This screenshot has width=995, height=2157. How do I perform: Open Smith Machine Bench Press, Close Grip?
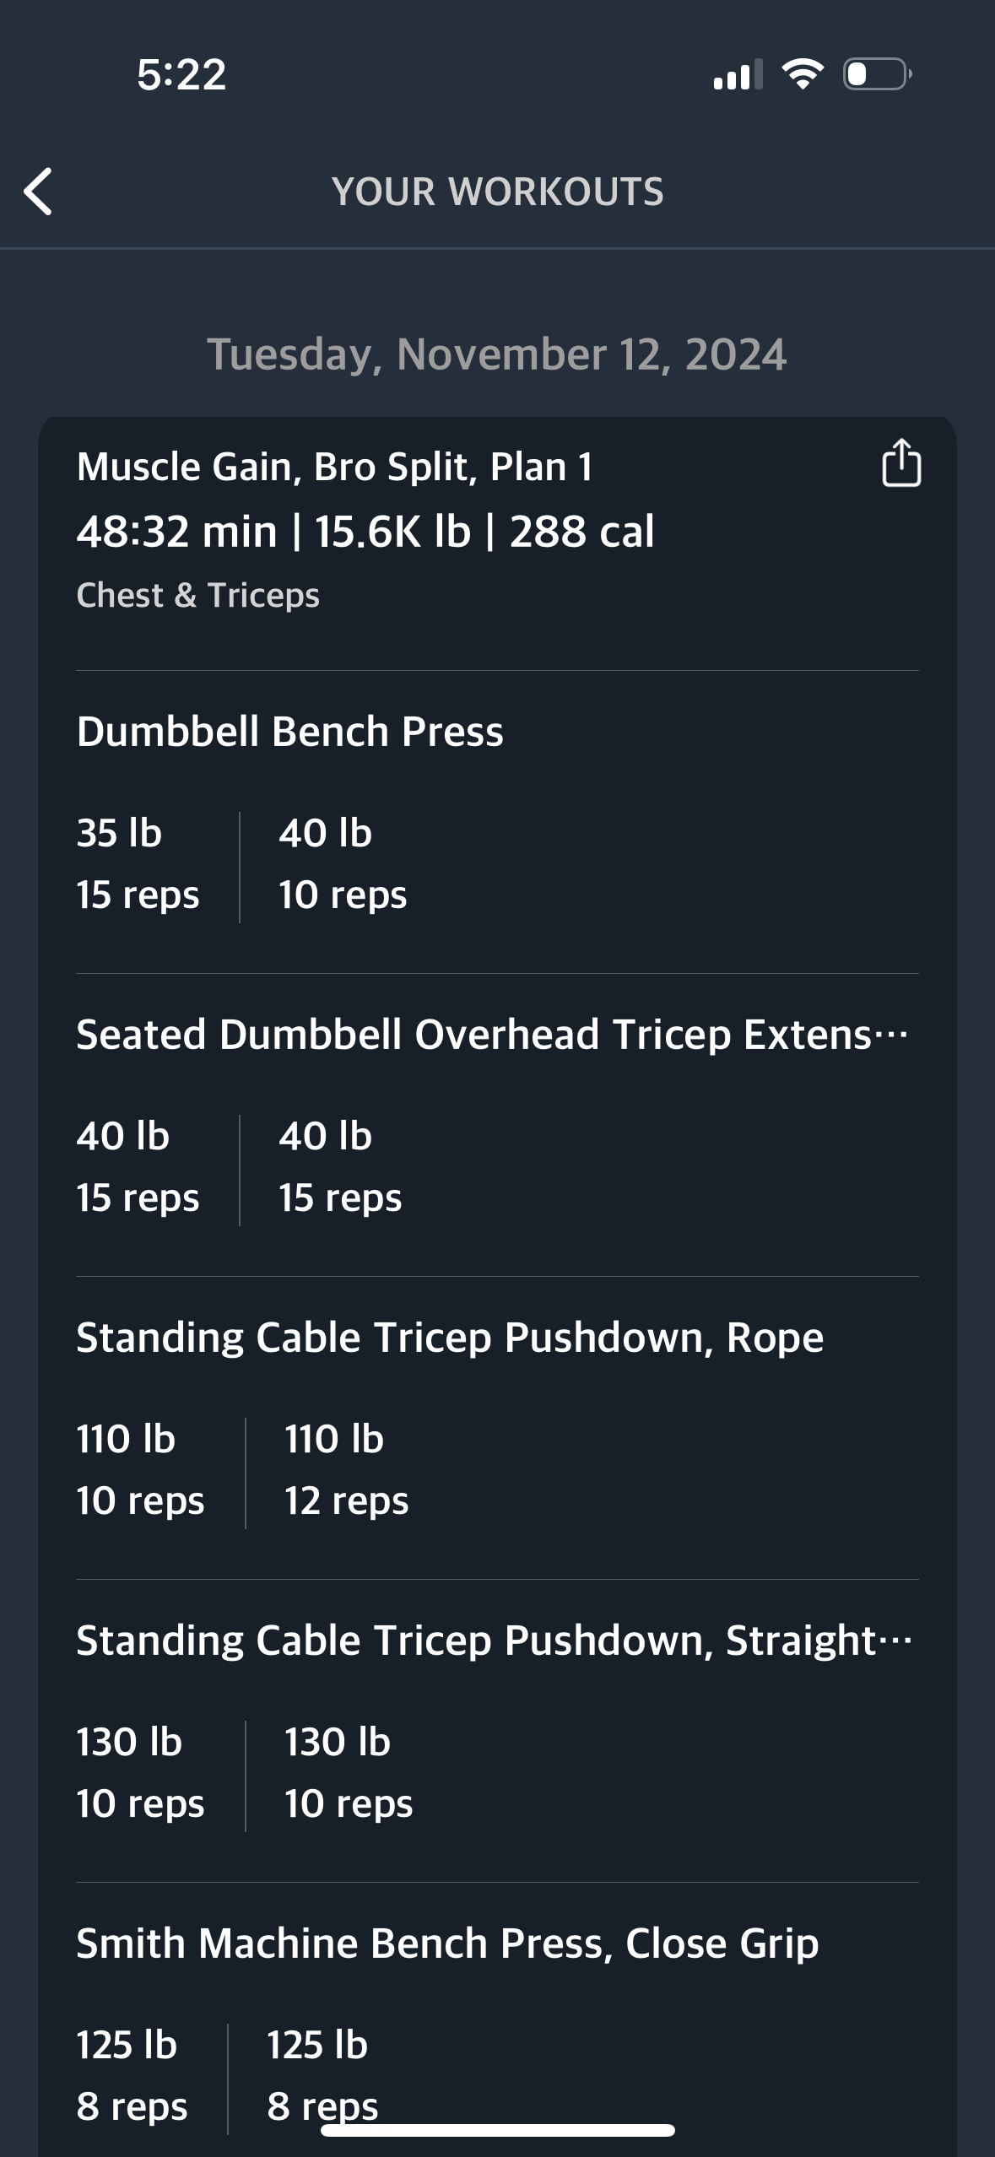pos(447,1943)
